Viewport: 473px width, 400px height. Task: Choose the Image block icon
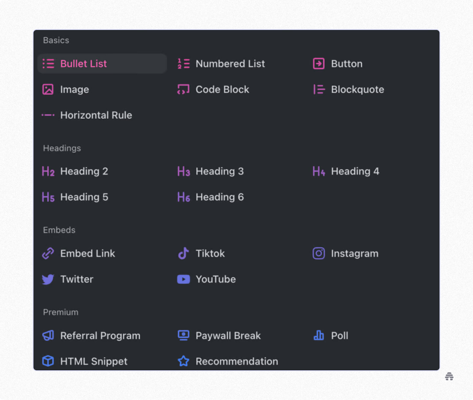point(48,89)
